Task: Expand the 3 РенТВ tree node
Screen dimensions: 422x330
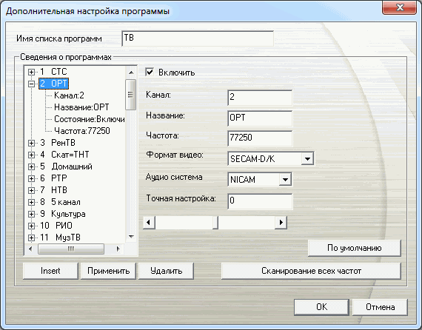Action: (32, 143)
